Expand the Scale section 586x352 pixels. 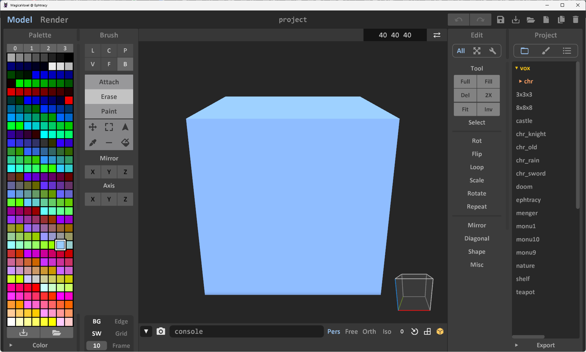[477, 181]
